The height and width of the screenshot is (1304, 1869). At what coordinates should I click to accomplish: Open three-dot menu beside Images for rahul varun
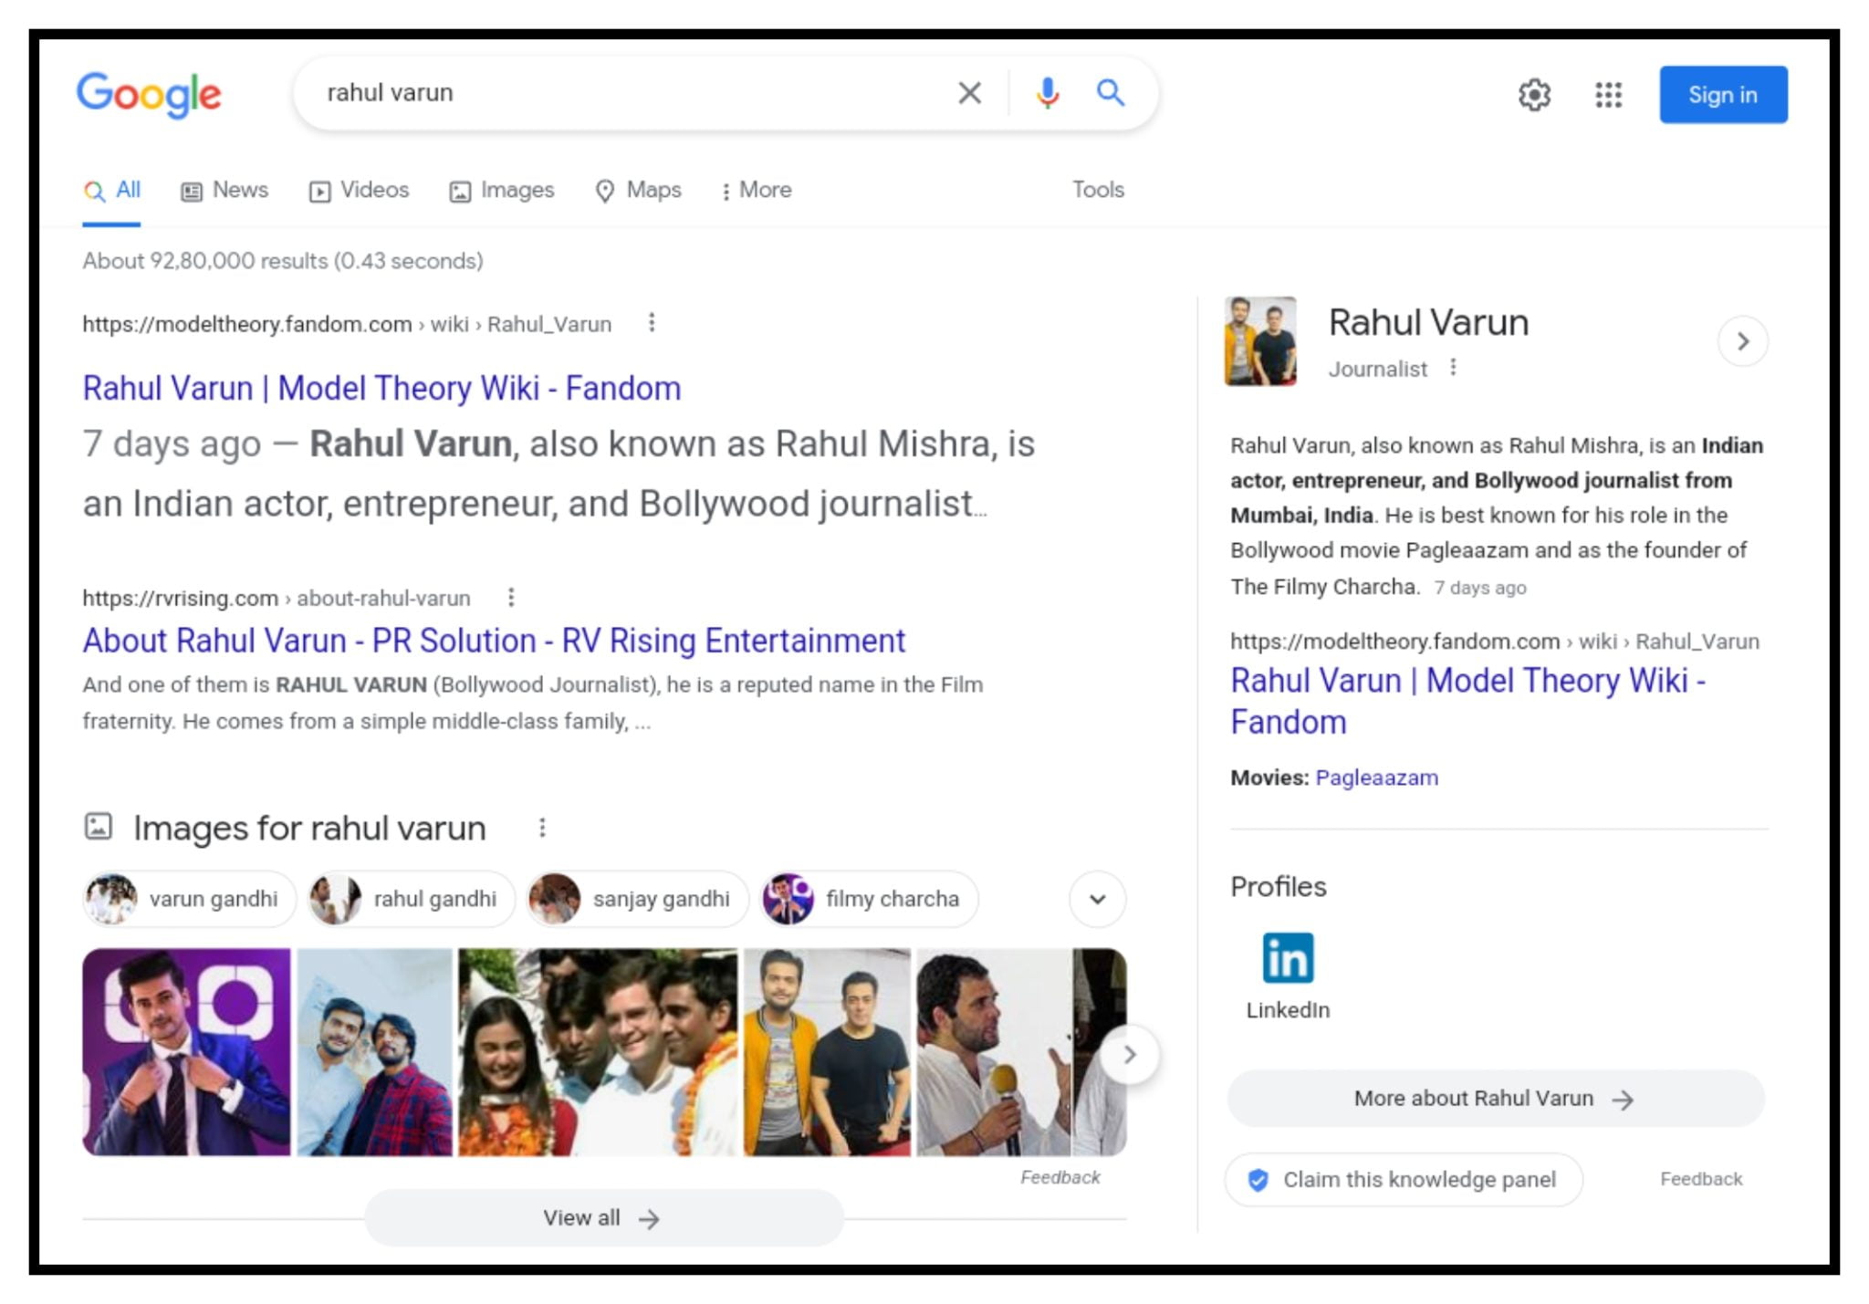pos(542,827)
